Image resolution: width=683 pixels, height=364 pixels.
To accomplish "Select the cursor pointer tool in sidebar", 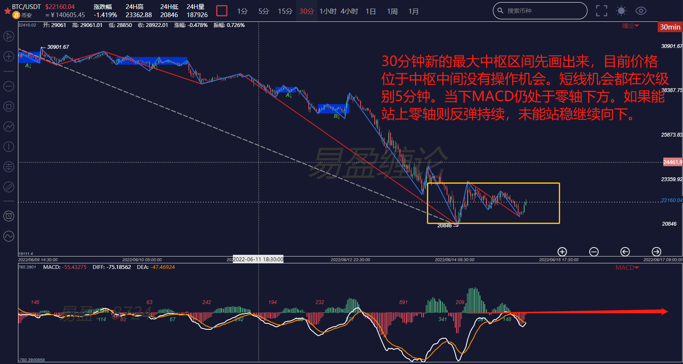I will coord(9,36).
